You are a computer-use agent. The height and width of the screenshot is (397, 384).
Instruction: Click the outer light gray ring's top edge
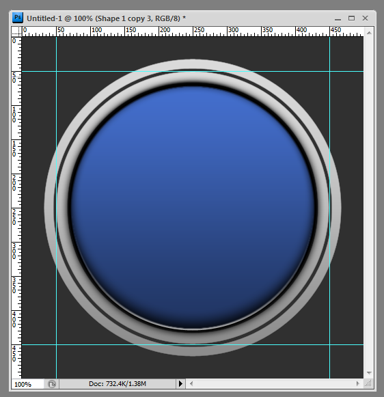[193, 64]
